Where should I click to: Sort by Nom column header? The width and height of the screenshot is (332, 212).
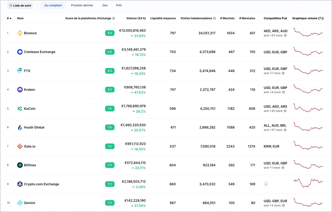(20, 18)
